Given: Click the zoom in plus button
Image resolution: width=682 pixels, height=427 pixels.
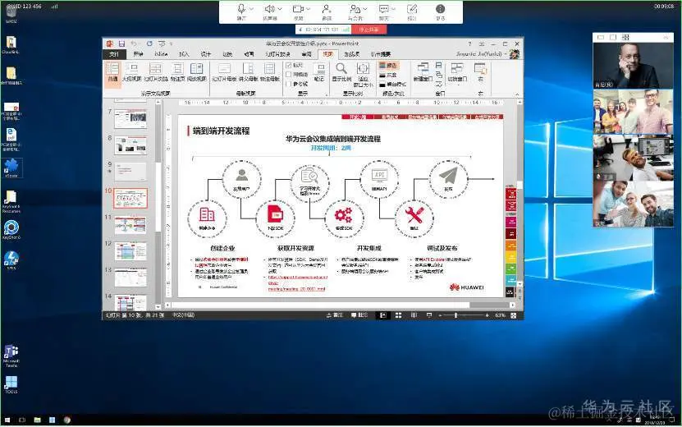Looking at the screenshot, I should click(487, 315).
